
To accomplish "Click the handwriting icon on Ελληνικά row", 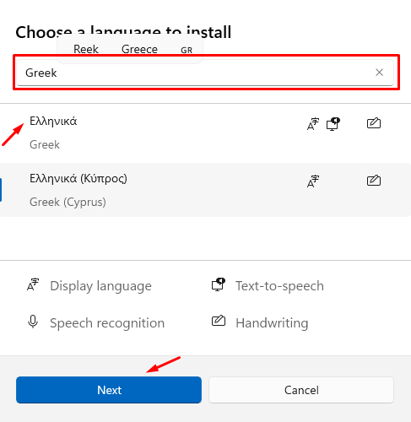I will [x=374, y=123].
